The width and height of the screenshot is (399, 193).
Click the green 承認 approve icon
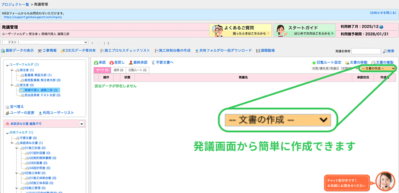[x=96, y=63]
